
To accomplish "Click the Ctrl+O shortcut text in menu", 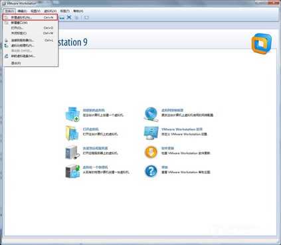I will pyautogui.click(x=48, y=28).
